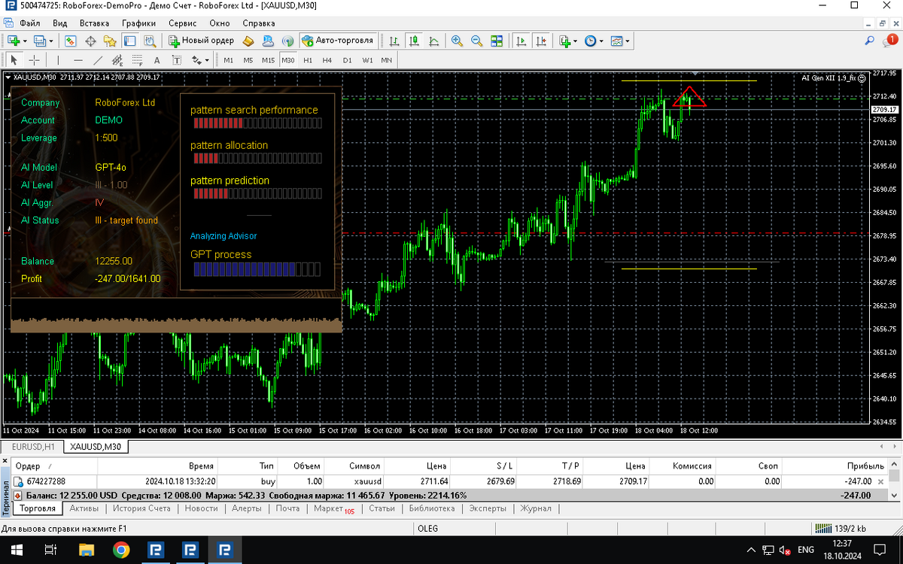Switch to the M15 timeframe
Screen dimensions: 903x564
[268, 60]
